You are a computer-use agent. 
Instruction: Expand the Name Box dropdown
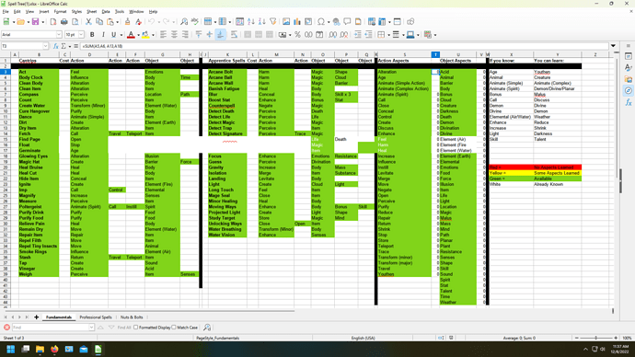pyautogui.click(x=45, y=46)
